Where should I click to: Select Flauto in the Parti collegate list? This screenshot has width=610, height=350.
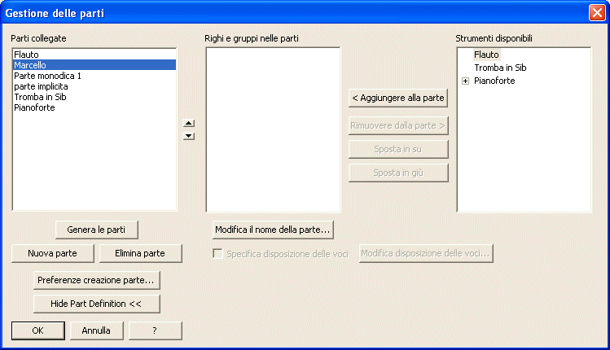[26, 55]
